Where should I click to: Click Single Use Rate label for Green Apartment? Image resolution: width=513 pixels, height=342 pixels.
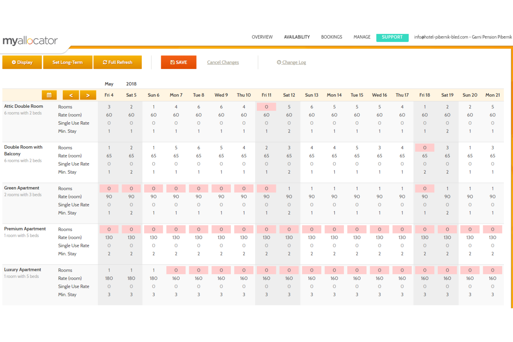click(x=73, y=205)
